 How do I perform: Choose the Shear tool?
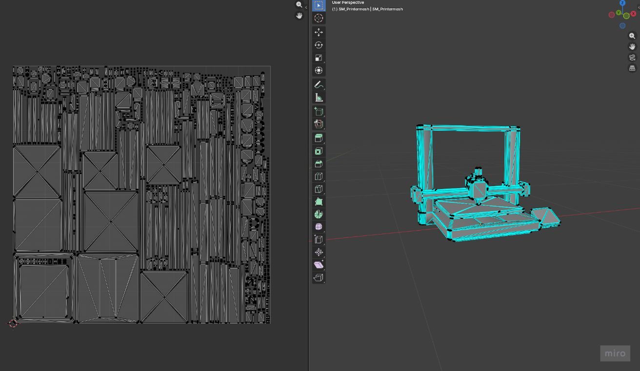(x=319, y=265)
